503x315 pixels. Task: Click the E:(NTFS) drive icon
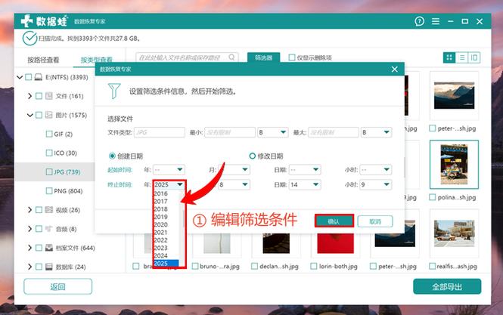tap(39, 77)
